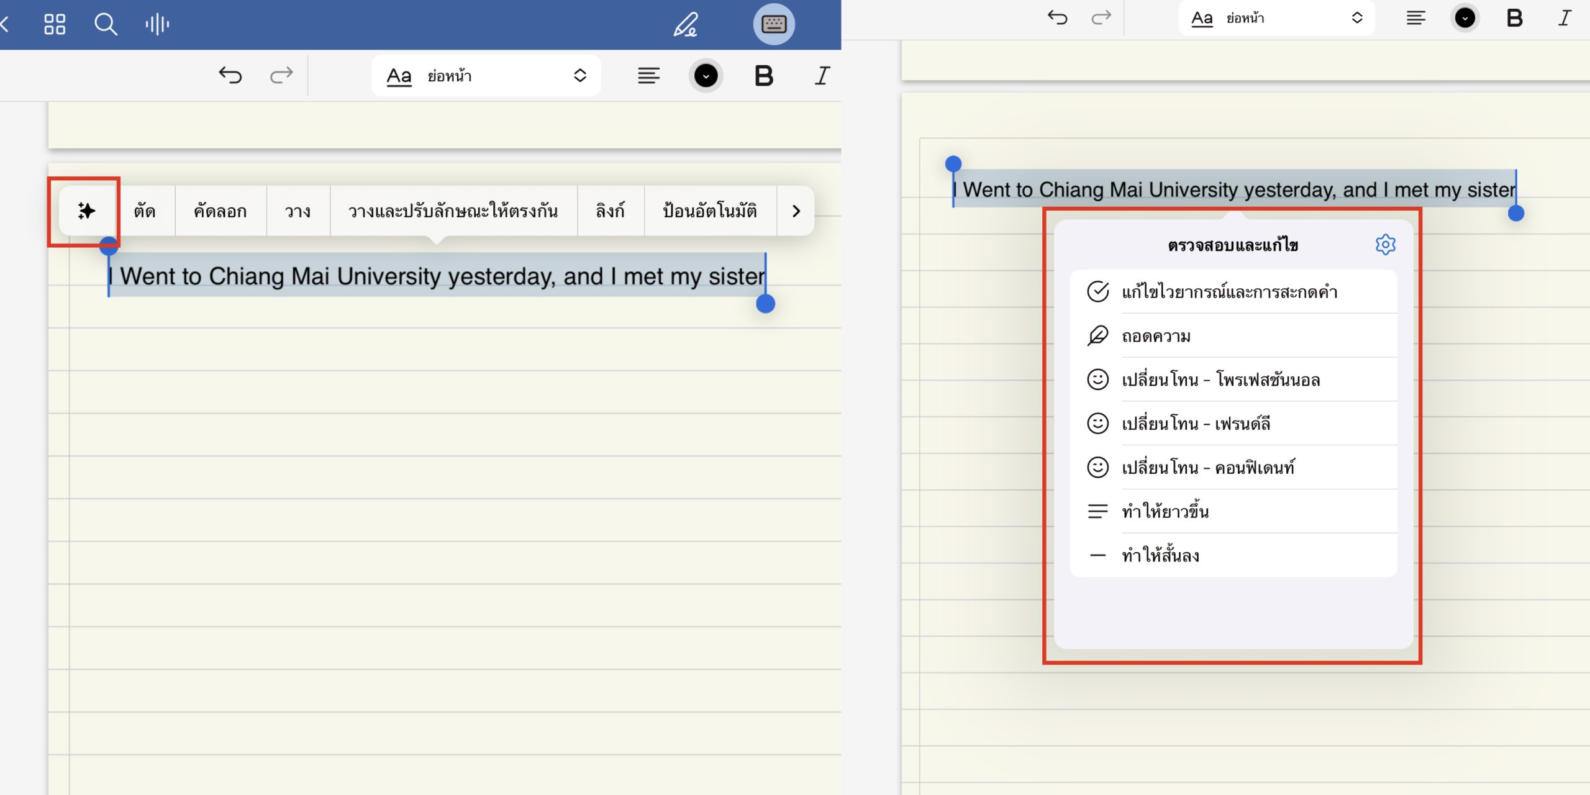The height and width of the screenshot is (795, 1590).
Task: Click the left redo arrow
Action: coord(281,76)
